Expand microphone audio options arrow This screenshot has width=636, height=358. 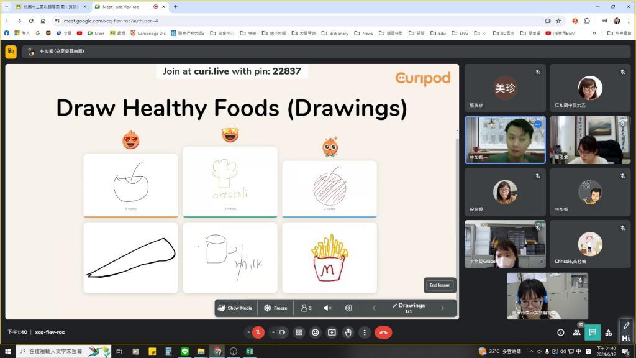(x=248, y=333)
